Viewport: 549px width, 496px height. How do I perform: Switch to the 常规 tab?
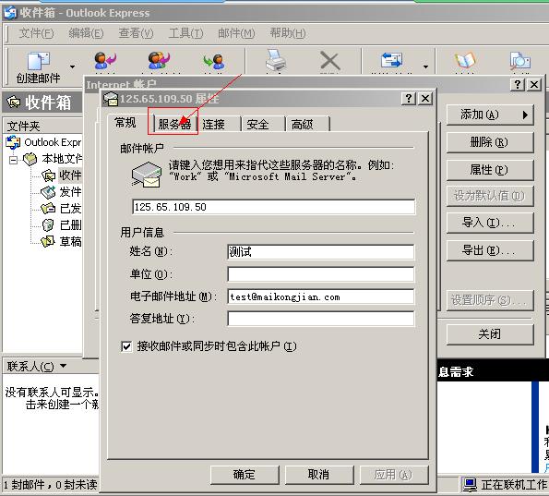click(125, 123)
